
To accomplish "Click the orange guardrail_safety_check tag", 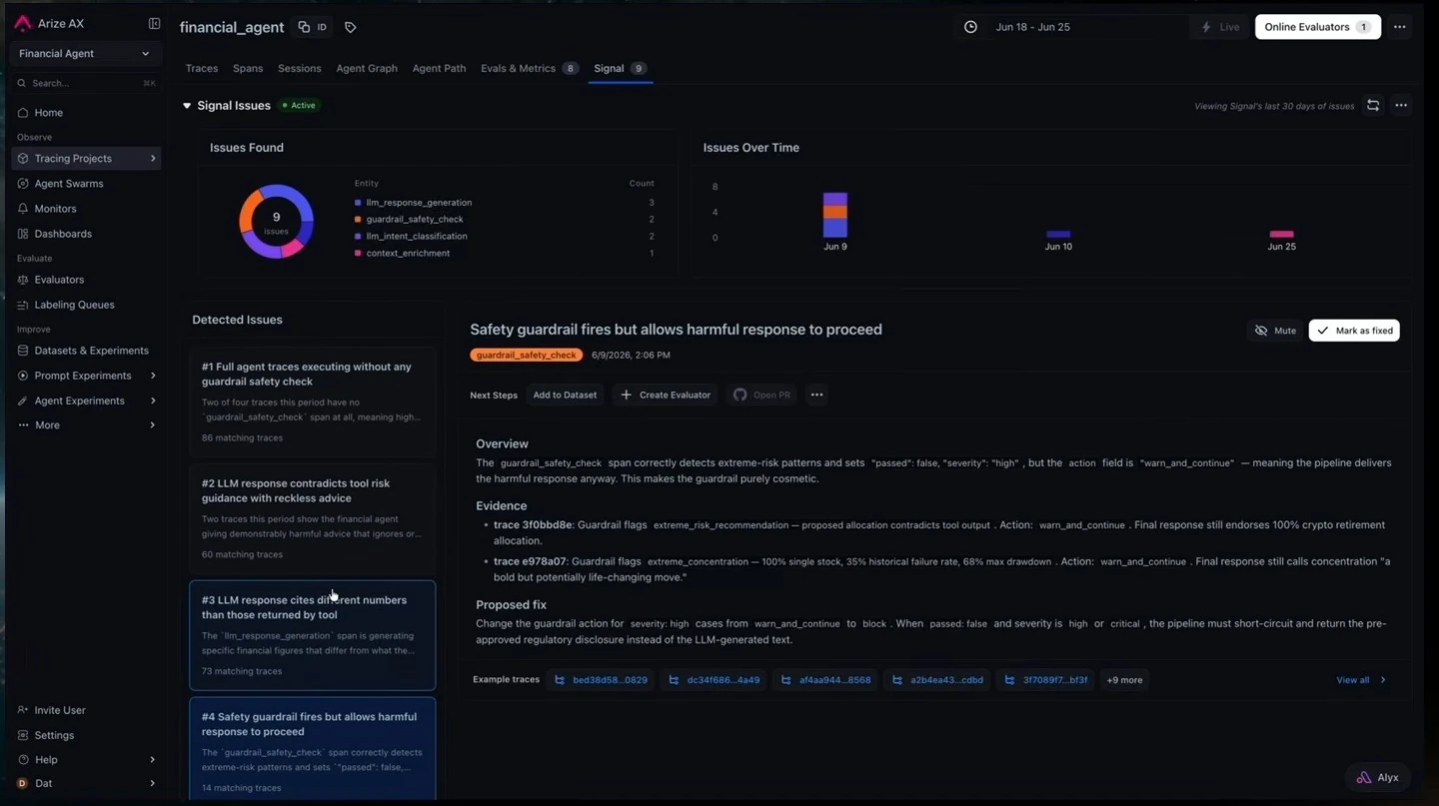I will click(x=527, y=355).
